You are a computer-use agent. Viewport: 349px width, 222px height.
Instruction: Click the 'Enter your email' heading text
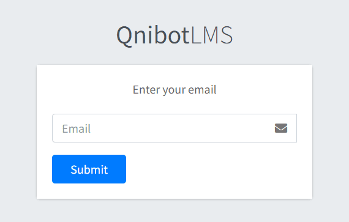click(x=174, y=90)
